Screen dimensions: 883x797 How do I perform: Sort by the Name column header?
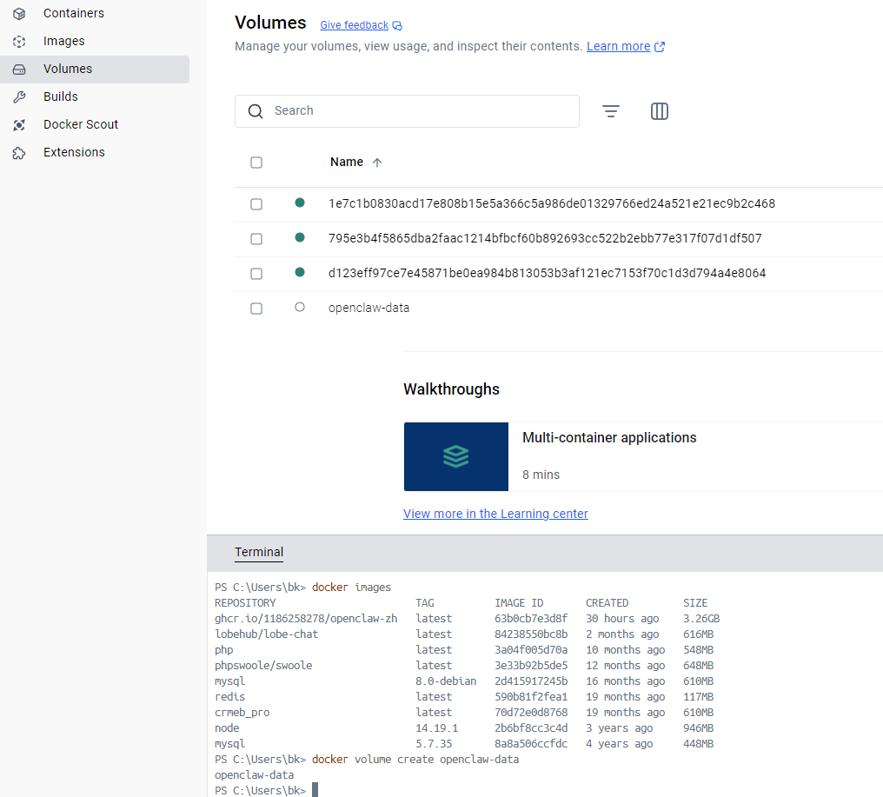pos(346,163)
